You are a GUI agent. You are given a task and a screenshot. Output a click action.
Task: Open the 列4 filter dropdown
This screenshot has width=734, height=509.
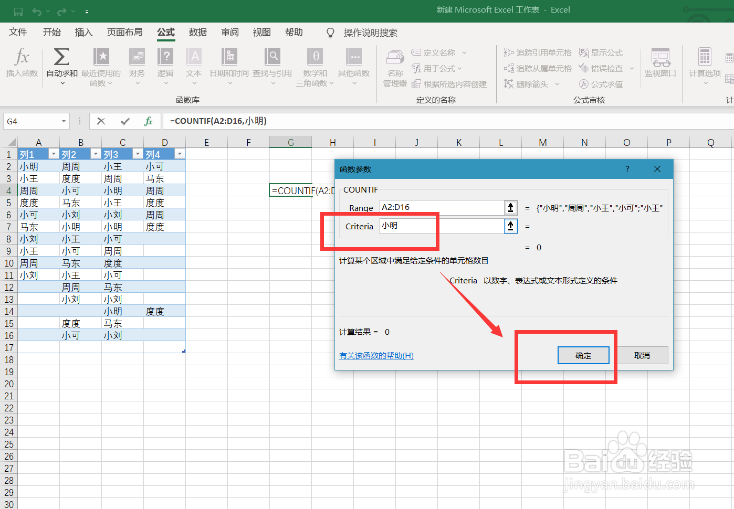tap(180, 154)
